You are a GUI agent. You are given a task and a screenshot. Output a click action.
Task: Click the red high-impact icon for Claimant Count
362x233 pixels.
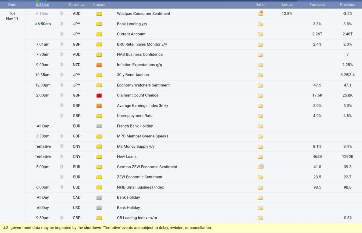pos(99,96)
